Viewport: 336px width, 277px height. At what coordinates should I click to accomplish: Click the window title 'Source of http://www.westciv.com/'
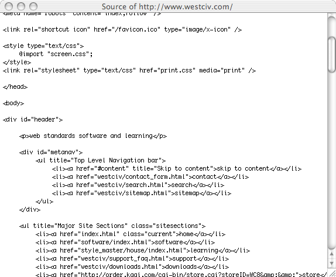(167, 6)
